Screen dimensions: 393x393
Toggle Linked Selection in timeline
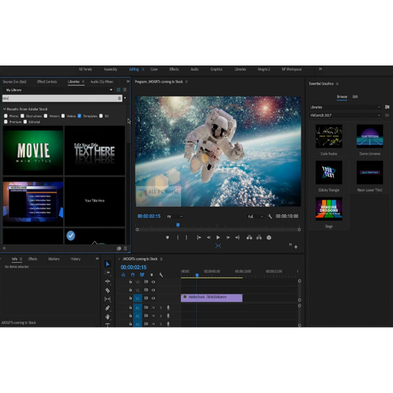(142, 274)
